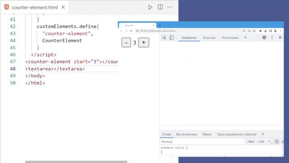Select the counter-element.html editor tab
This screenshot has width=289, height=163.
35,7
